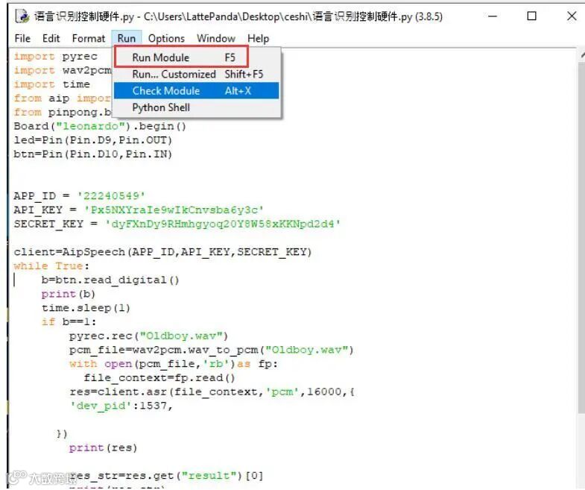Click the Python file icon in title bar
Image resolution: width=585 pixels, height=490 pixels.
(22, 16)
